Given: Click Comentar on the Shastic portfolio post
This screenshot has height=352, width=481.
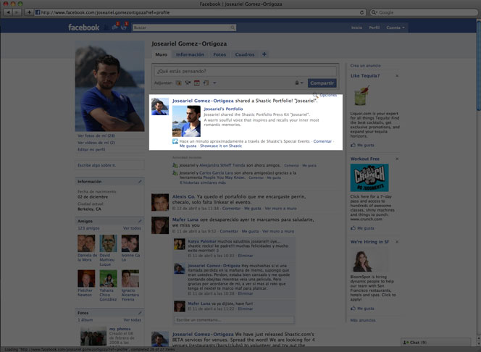Looking at the screenshot, I should pos(322,141).
